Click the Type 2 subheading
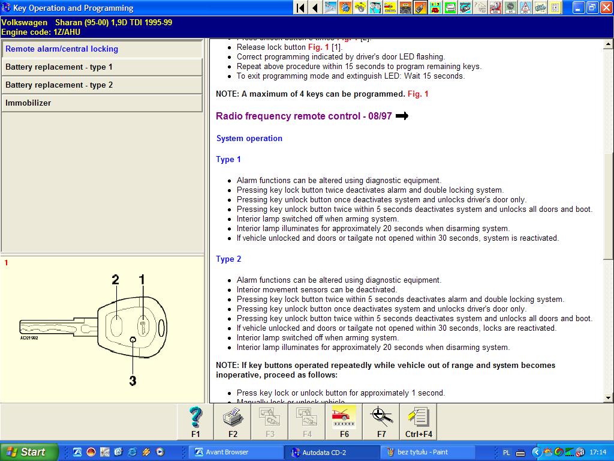This screenshot has height=461, width=614. 228,259
